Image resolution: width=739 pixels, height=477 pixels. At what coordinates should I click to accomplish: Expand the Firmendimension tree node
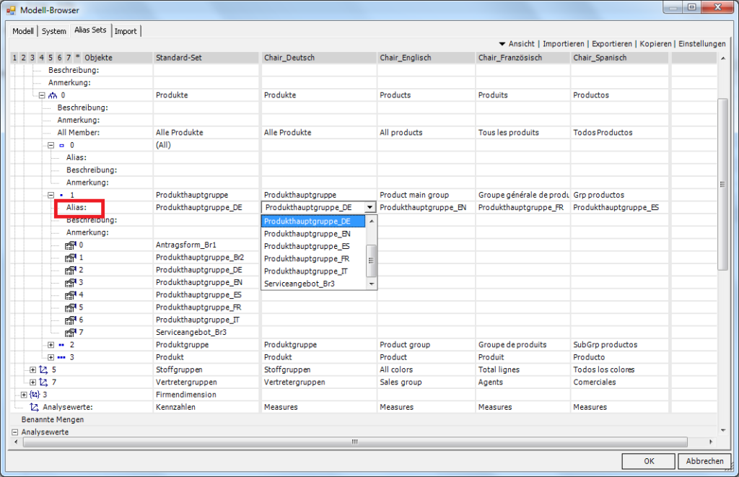[23, 394]
